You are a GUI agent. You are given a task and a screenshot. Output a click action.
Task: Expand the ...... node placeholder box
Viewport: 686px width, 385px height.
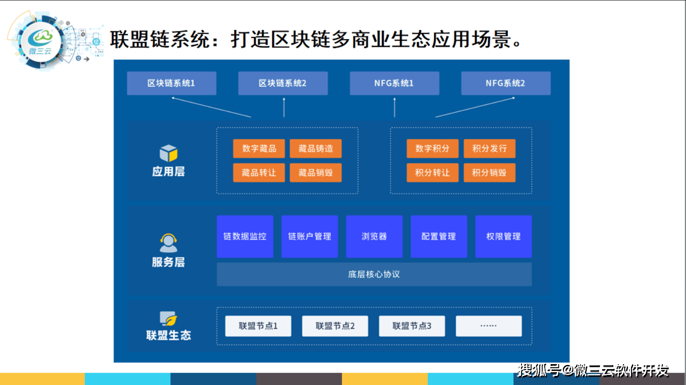click(488, 325)
